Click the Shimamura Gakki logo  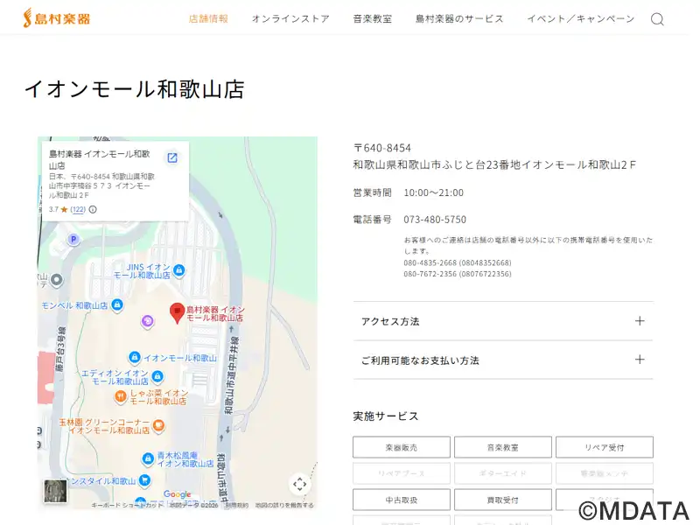click(56, 17)
